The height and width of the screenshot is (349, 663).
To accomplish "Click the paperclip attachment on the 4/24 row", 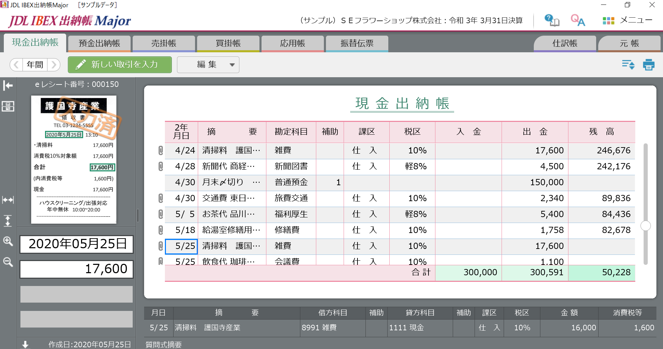I will click(160, 150).
